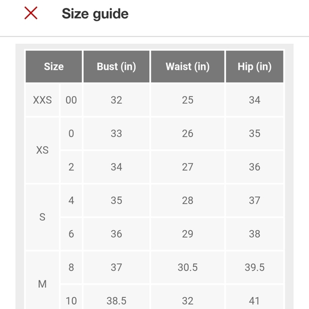Tap the waist value 25 cell
Image resolution: width=309 pixels, height=309 pixels.
(188, 100)
